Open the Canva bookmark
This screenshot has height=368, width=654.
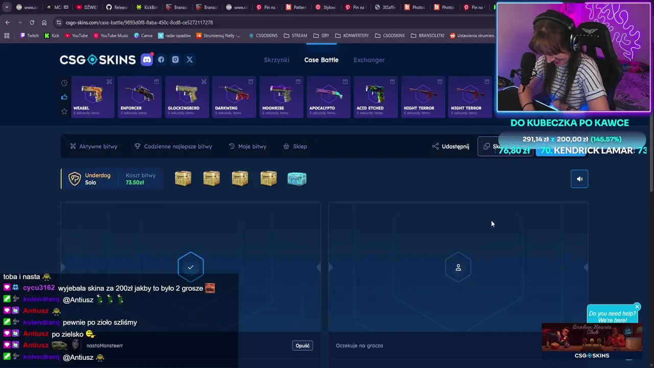[x=143, y=36]
